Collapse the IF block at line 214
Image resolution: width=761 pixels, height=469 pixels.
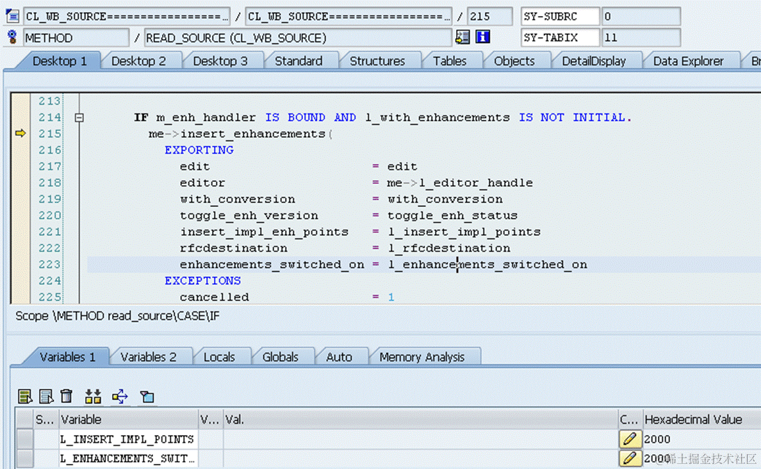[79, 117]
